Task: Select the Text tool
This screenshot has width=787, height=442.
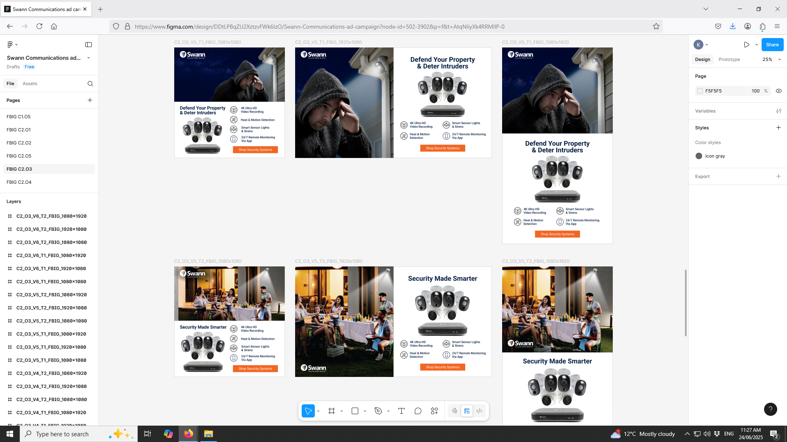Action: 401,411
